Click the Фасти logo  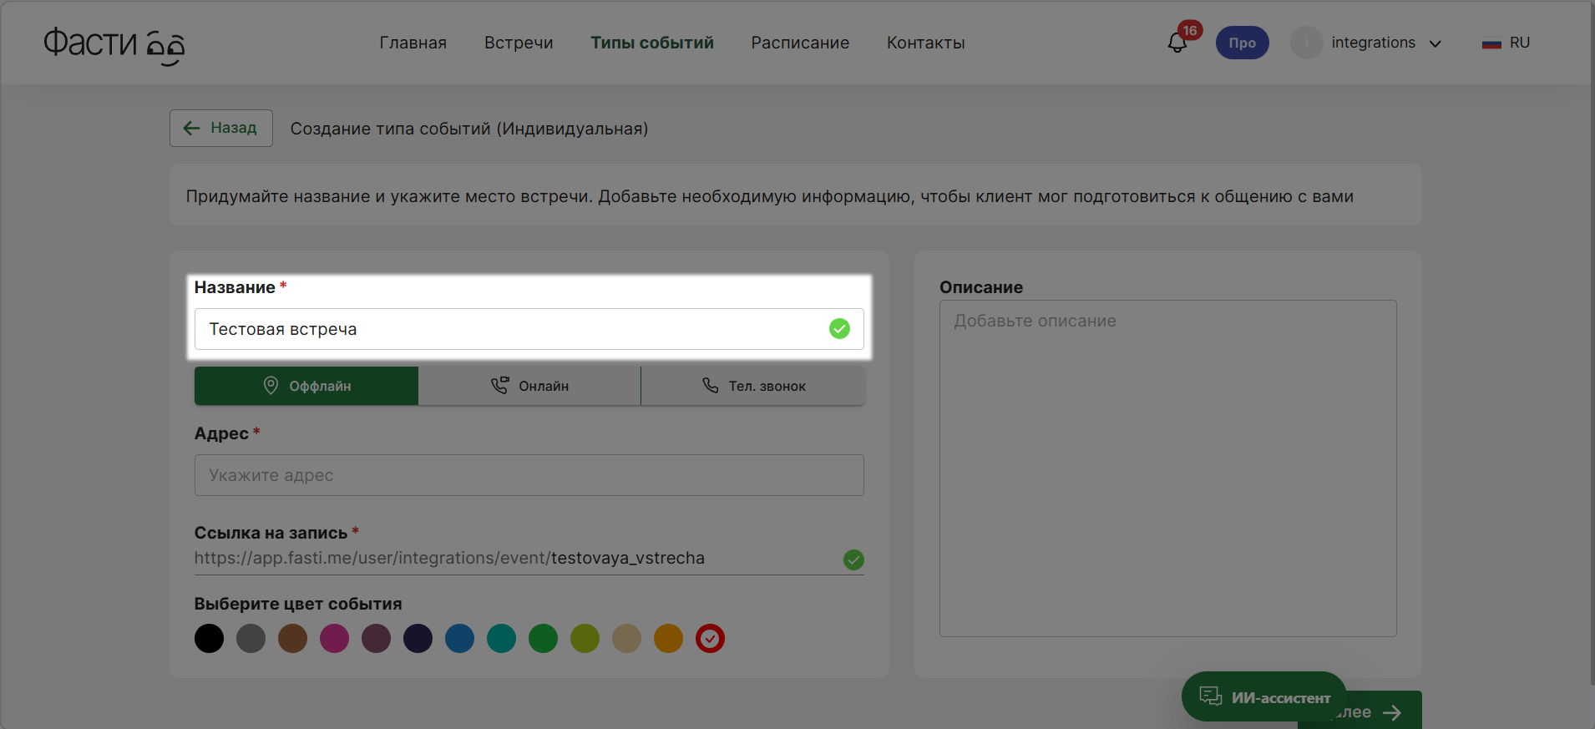click(114, 44)
